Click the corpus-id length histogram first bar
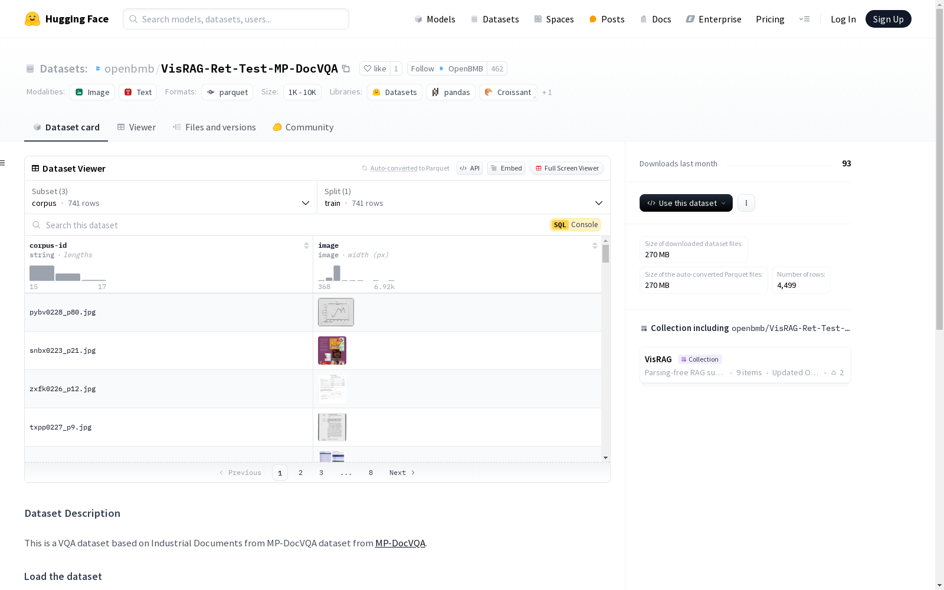Image resolution: width=944 pixels, height=590 pixels. pos(42,273)
